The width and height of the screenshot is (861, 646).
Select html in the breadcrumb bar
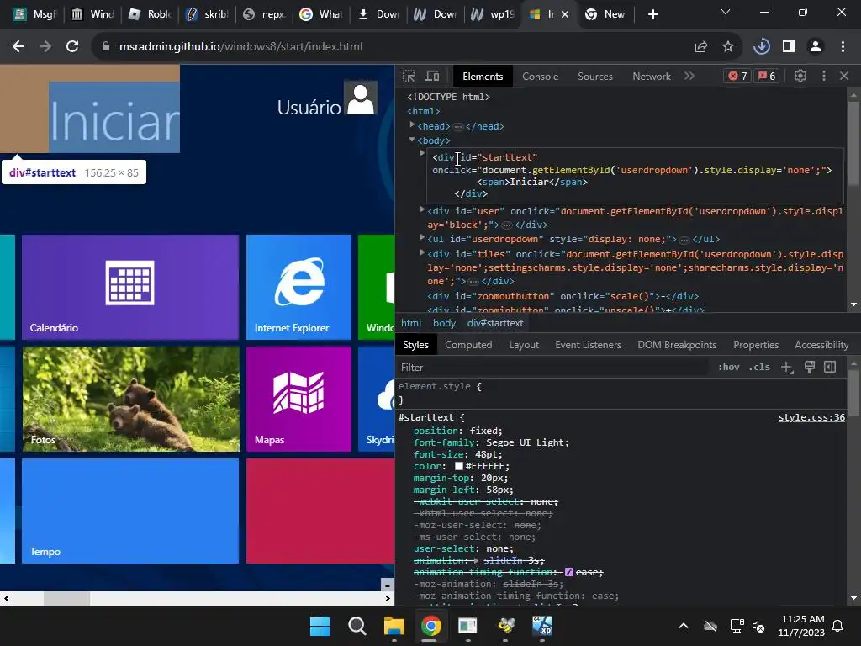410,323
